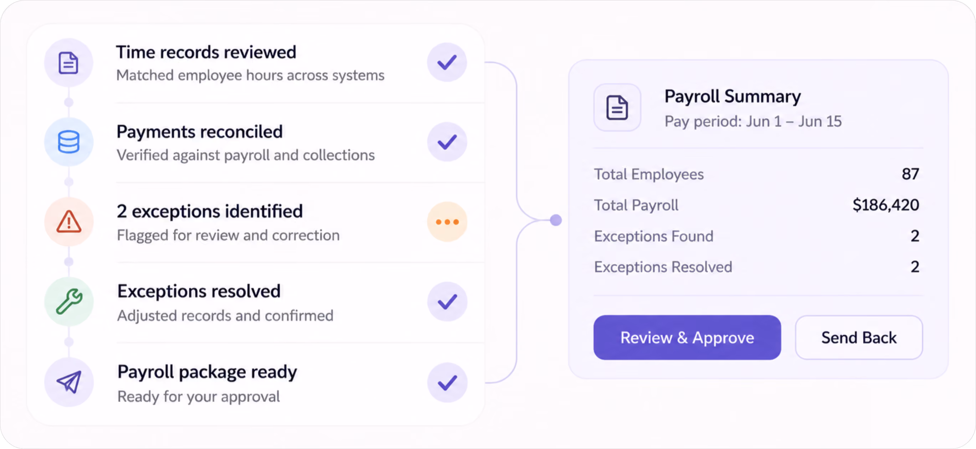The height and width of the screenshot is (449, 976).
Task: Click checkmark for Exceptions resolved
Action: pyautogui.click(x=447, y=302)
